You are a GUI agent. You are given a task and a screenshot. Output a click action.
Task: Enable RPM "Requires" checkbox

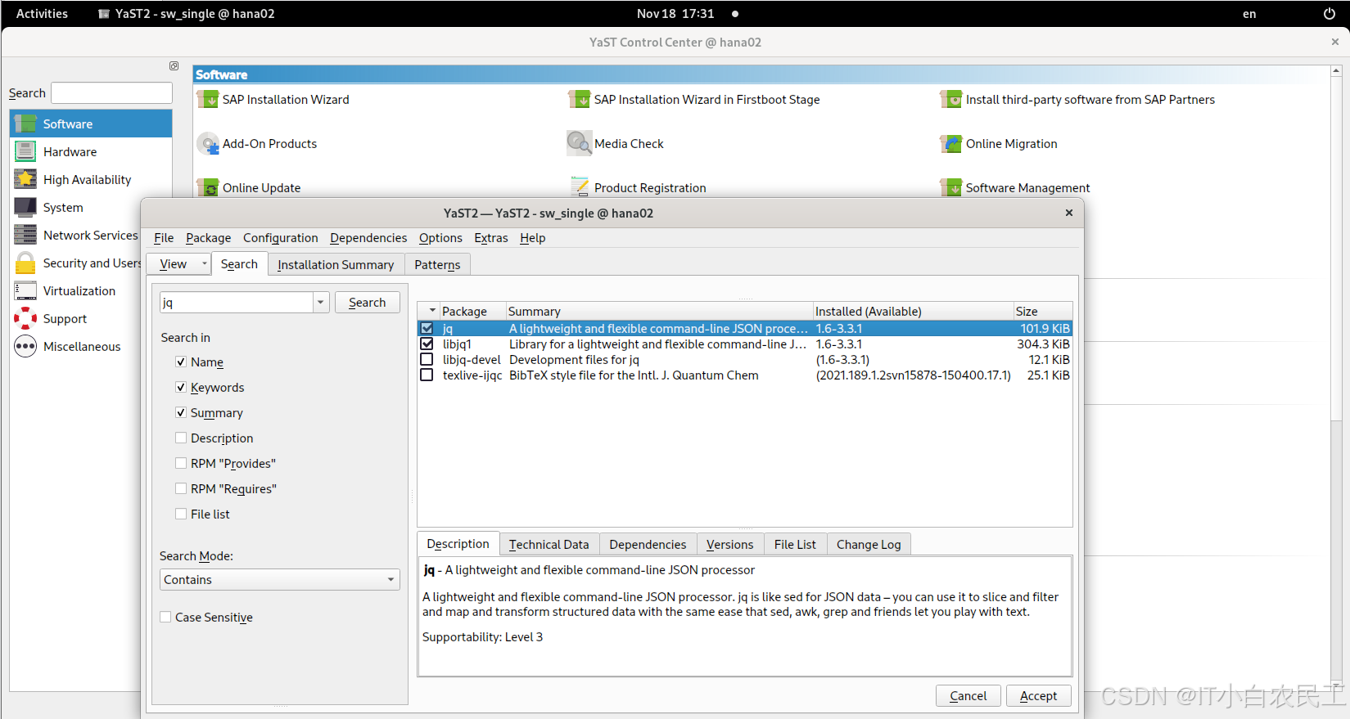181,488
